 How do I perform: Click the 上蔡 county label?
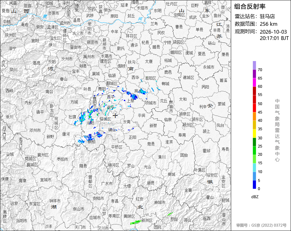coord(130,101)
